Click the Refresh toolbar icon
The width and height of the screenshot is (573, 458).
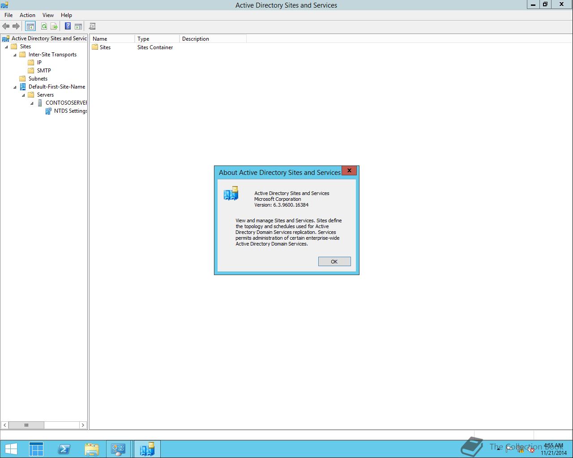(44, 26)
